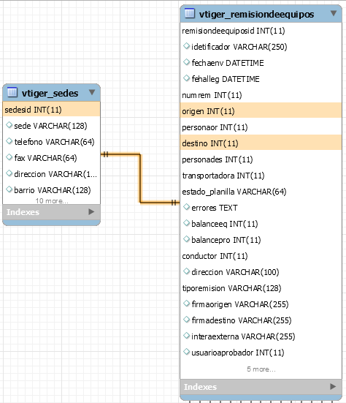Collapse vtiger_remisiondeequipos using header triangle
346x403 pixels.
coord(334,13)
